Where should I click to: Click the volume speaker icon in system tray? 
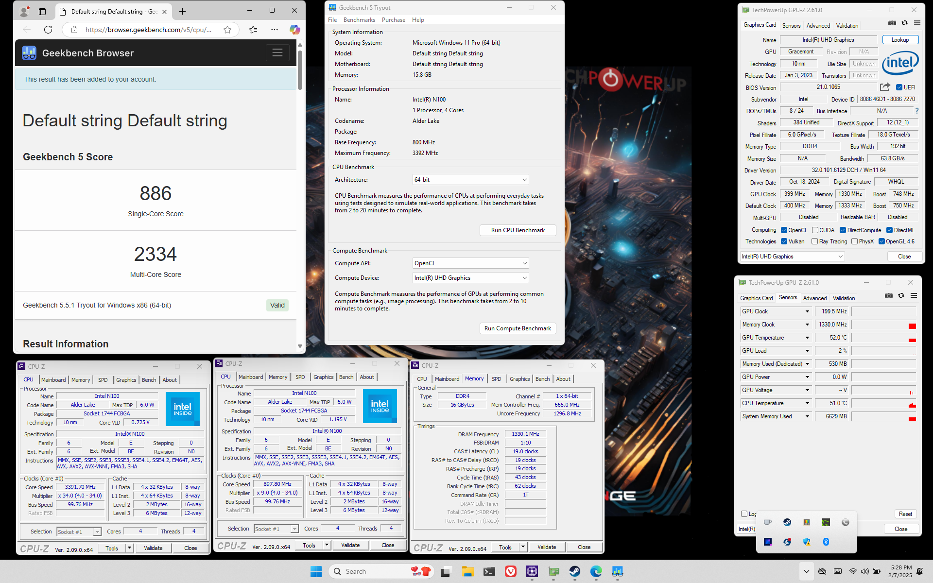tap(864, 571)
